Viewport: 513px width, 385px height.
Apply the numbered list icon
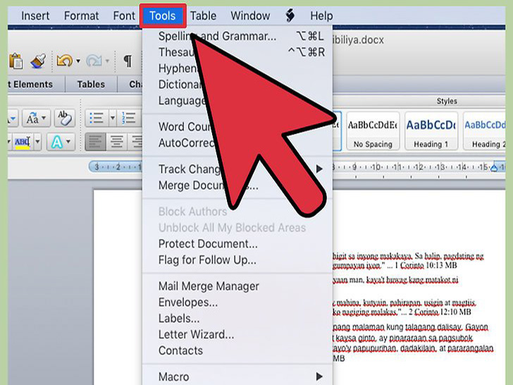(129, 118)
